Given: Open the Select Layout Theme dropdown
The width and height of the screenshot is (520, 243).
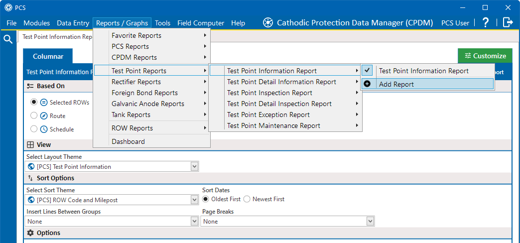Looking at the screenshot, I should 195,166.
